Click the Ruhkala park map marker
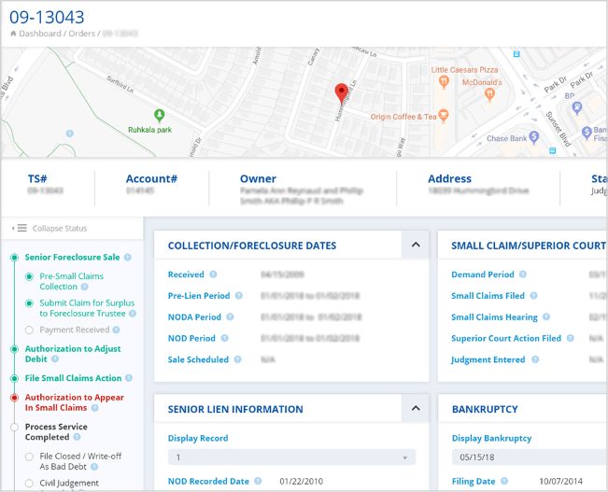 pyautogui.click(x=159, y=115)
